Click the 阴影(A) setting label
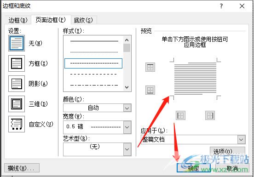254x177 pixels. click(x=38, y=84)
